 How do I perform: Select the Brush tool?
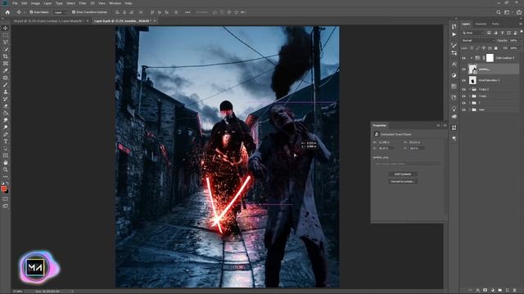tap(6, 85)
